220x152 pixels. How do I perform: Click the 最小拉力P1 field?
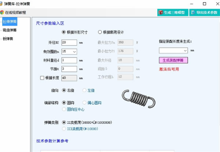tap(125, 51)
